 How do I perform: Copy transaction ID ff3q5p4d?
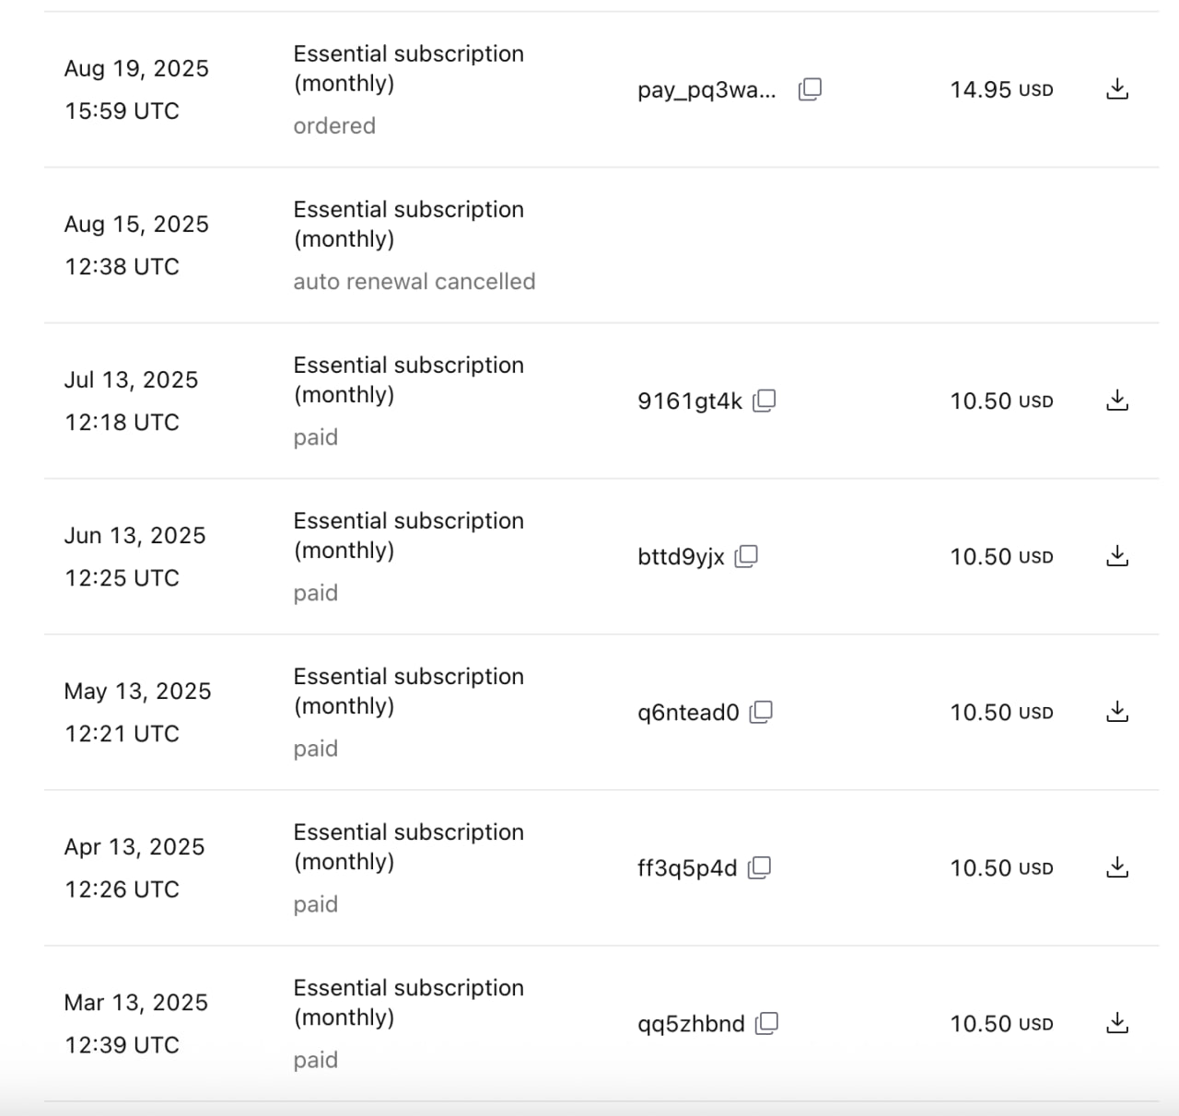(x=759, y=867)
